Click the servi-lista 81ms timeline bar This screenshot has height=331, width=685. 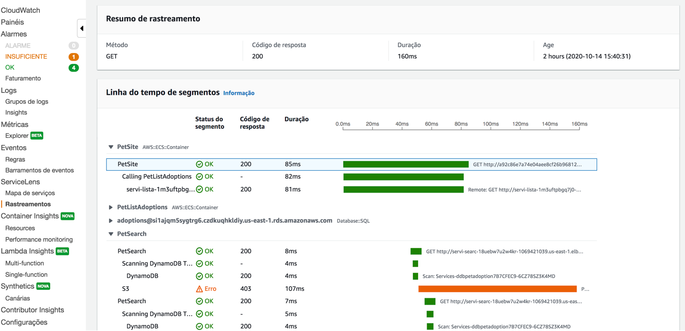(x=404, y=189)
